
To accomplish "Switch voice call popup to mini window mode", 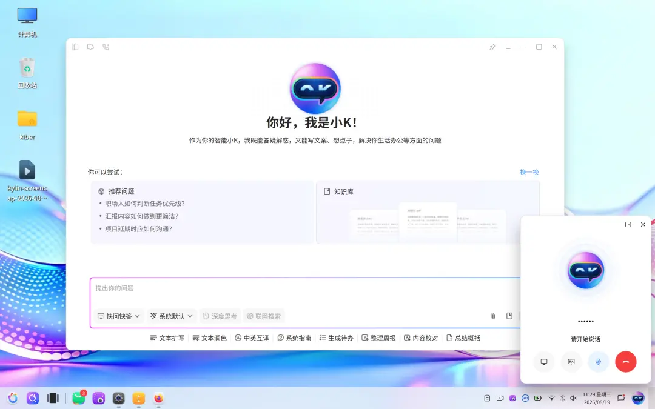I will point(628,225).
